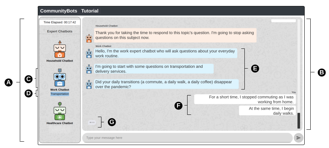Click the Work Chatbot avatar beside the transportation message
This screenshot has width=329, height=148.
[89, 69]
